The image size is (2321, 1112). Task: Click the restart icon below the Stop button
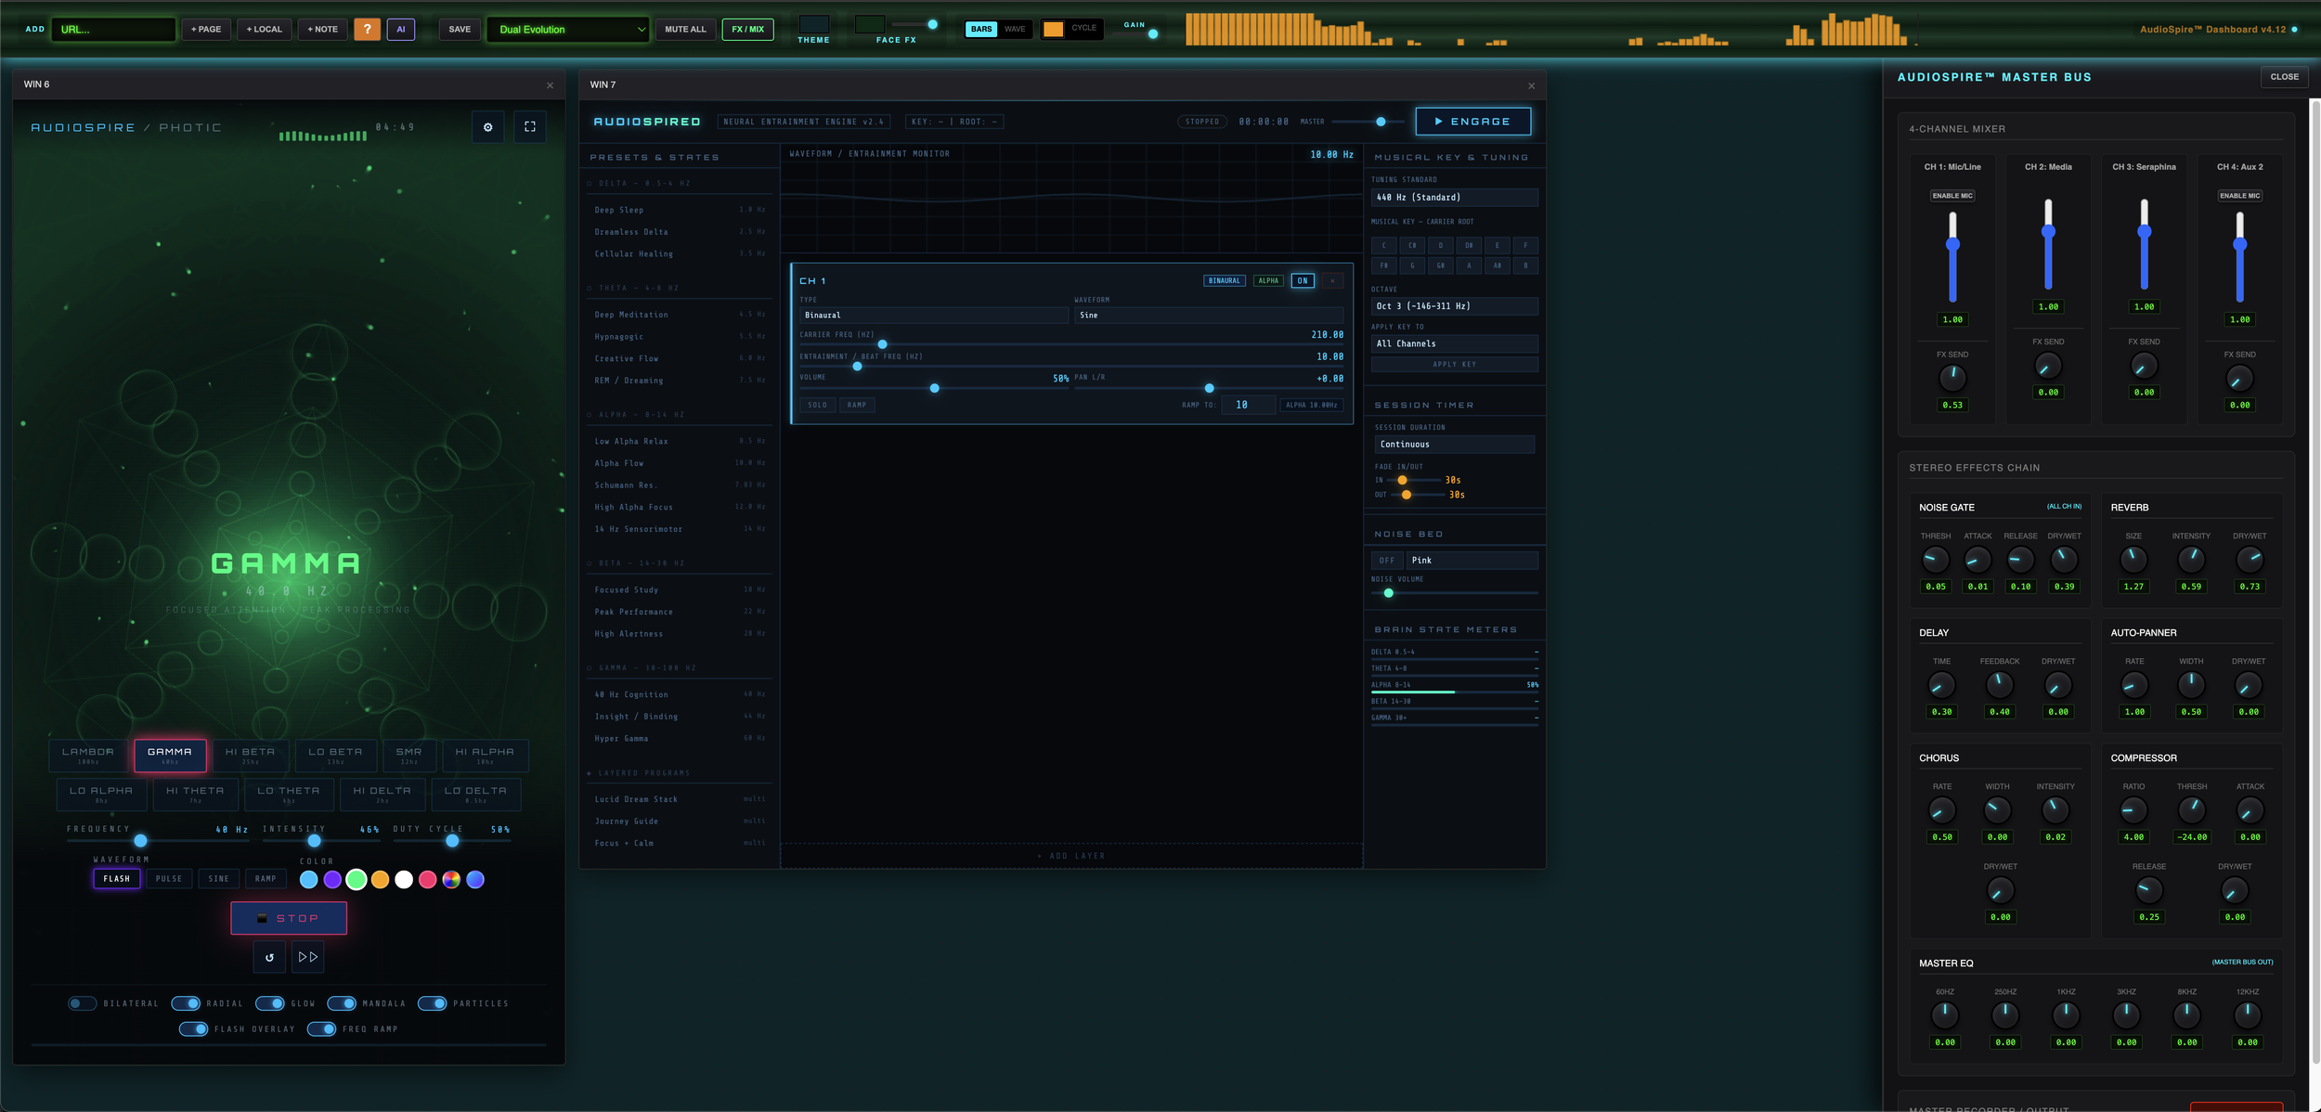[269, 957]
